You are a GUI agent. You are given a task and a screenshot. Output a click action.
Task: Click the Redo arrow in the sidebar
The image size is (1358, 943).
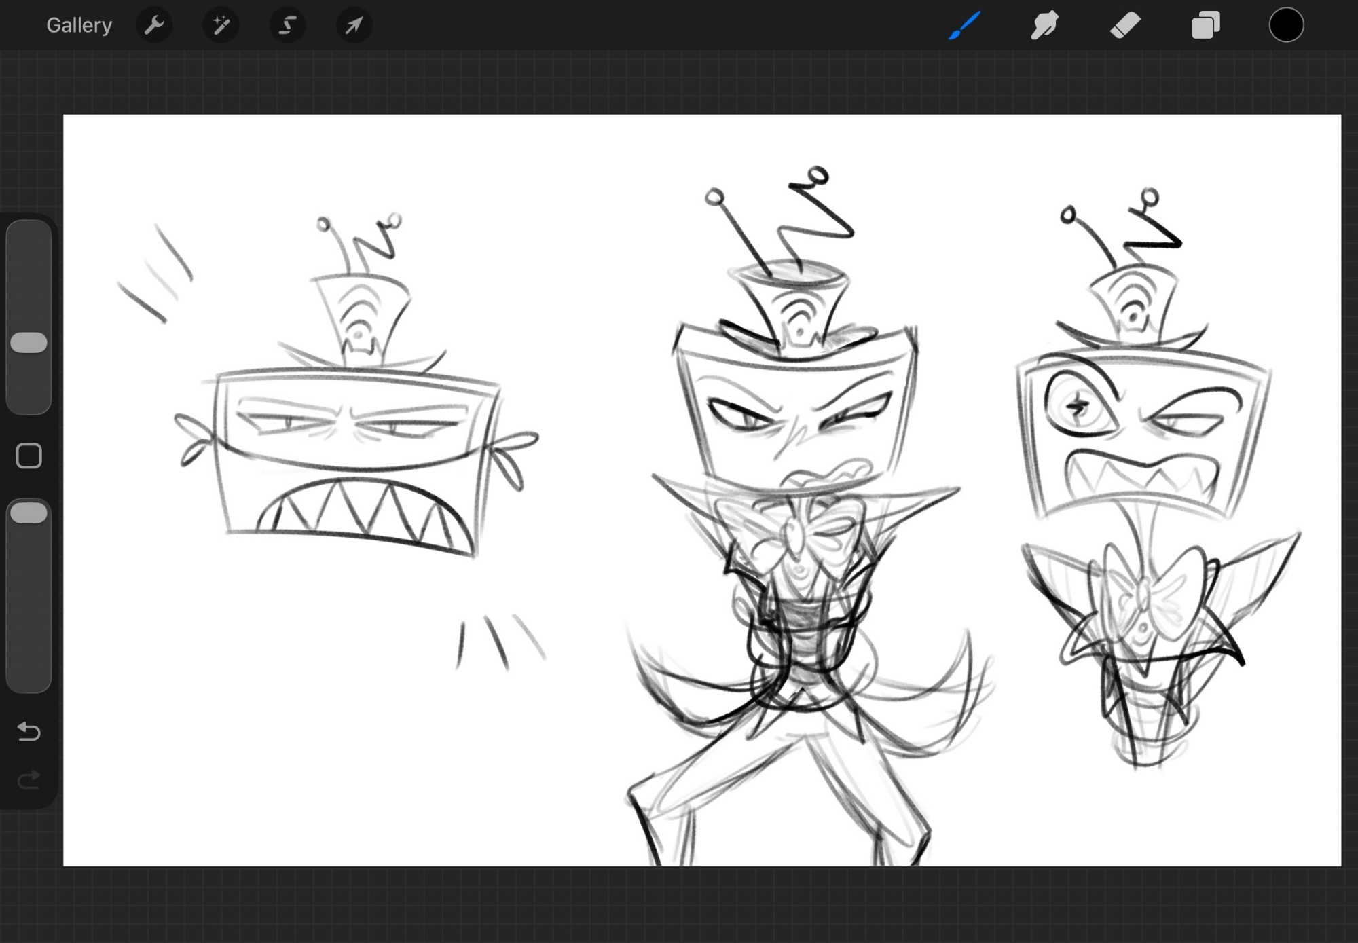(29, 780)
